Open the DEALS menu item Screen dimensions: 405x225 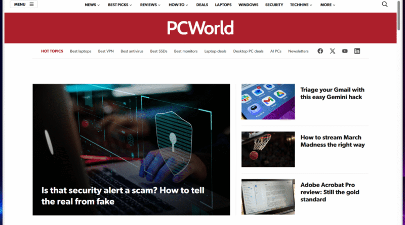coord(202,5)
